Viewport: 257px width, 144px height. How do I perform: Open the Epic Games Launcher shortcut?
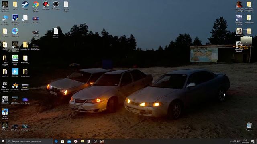5,87
